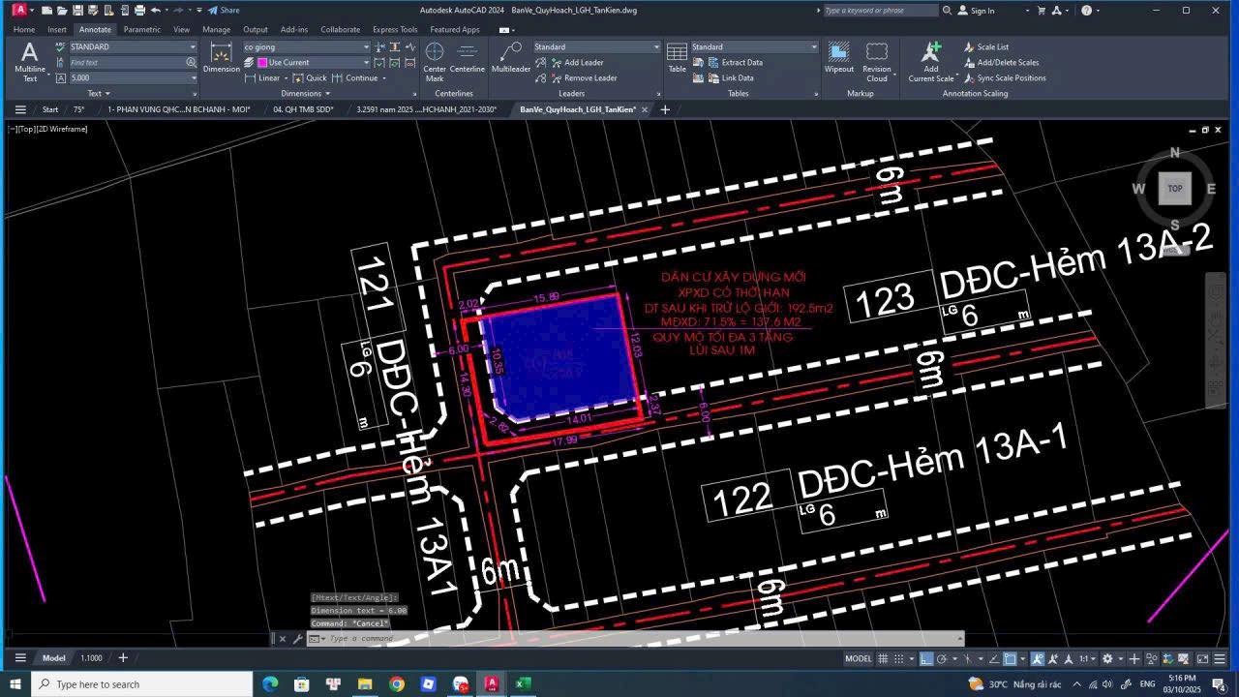
Task: Click the Use Current color swatch
Action: click(x=262, y=62)
